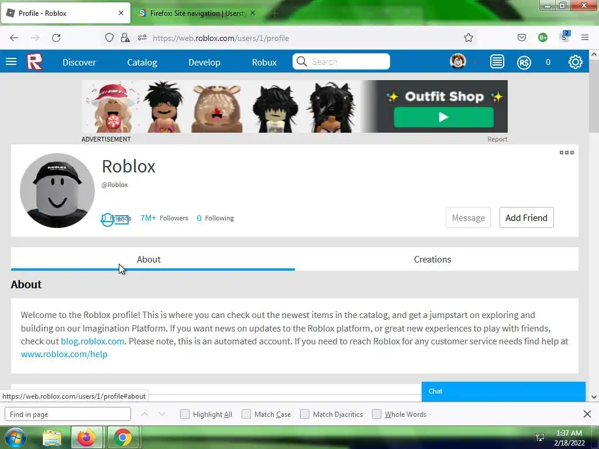
Task: Open the 0 Following link
Action: point(215,218)
